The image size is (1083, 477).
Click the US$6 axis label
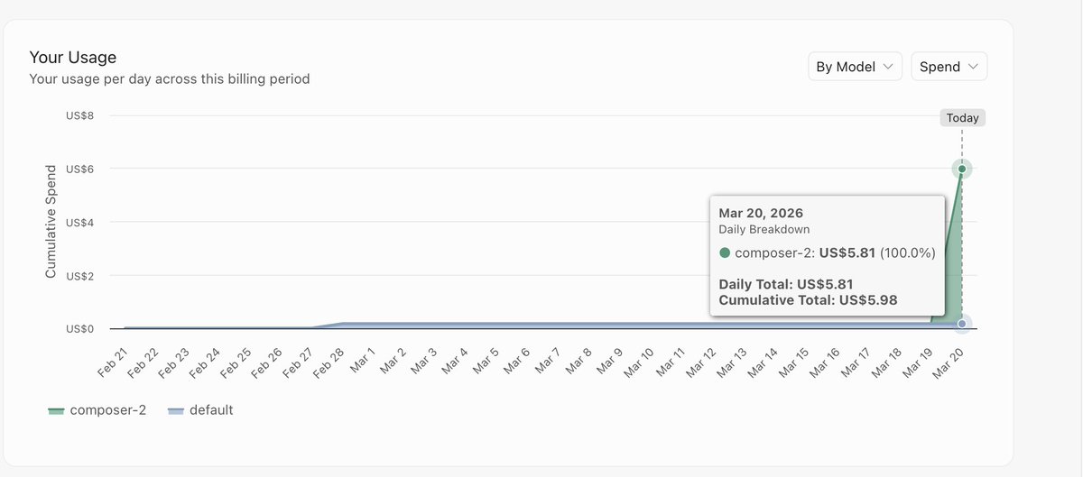[80, 169]
